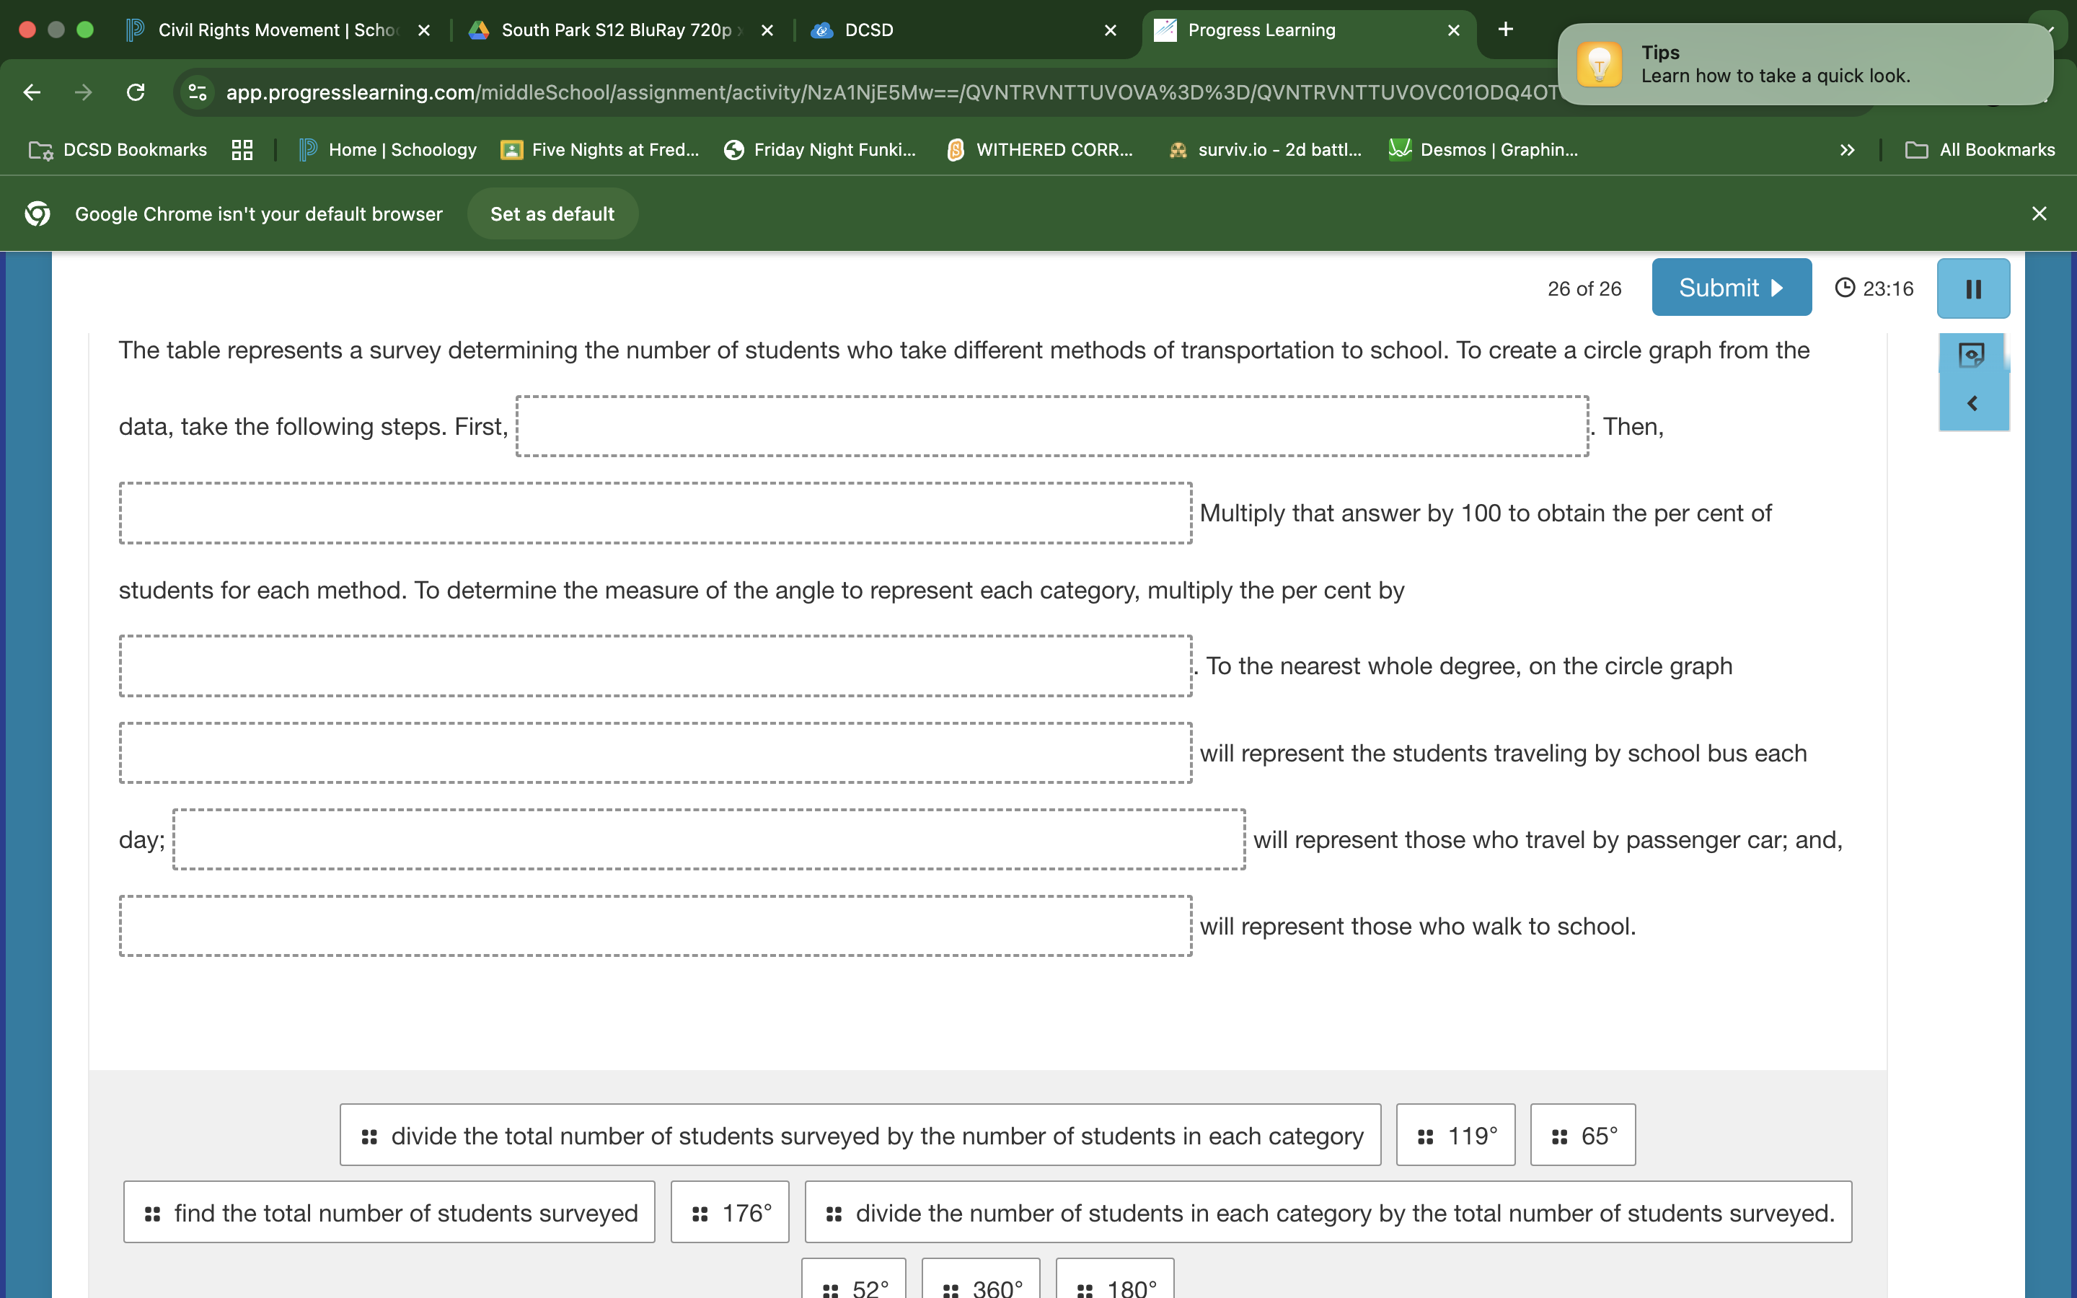Viewport: 2077px width, 1298px height.
Task: Expand hidden bookmarks chevron
Action: [x=1847, y=149]
